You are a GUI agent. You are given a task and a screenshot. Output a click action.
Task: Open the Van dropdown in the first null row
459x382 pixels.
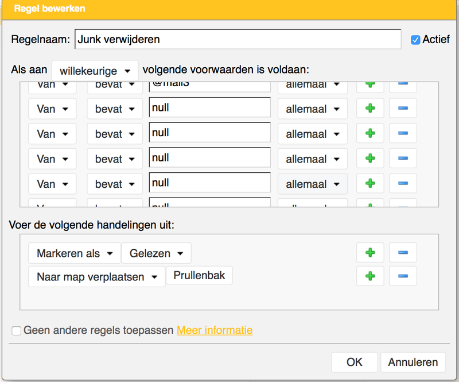[x=52, y=108]
